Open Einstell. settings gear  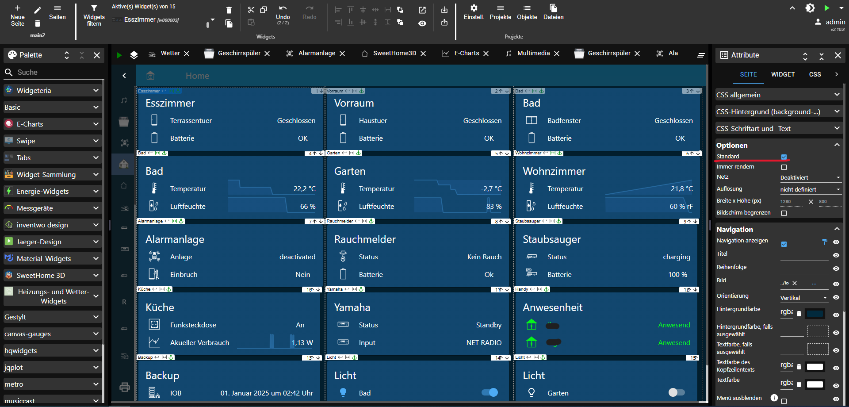[x=474, y=12]
